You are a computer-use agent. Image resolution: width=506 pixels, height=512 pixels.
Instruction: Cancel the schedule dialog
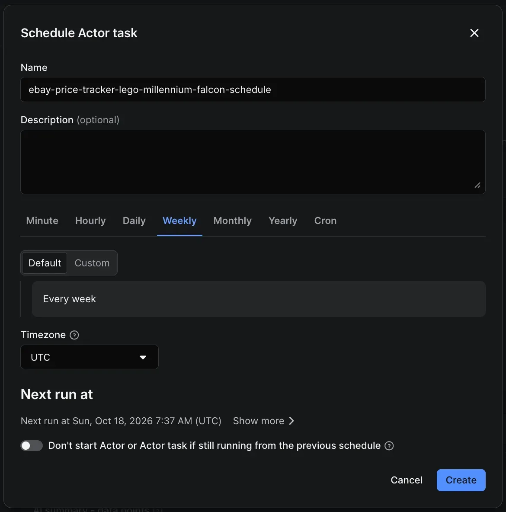407,480
